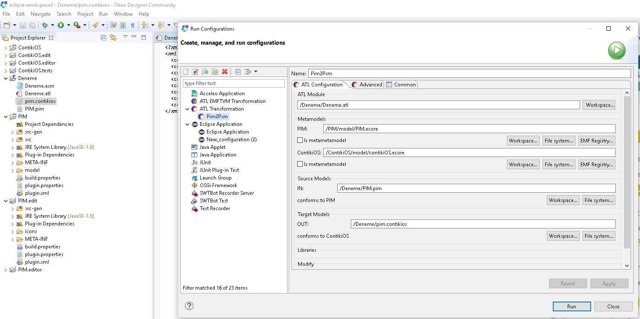Open the Window menu
This screenshot has height=319, width=640.
pos(123,14)
